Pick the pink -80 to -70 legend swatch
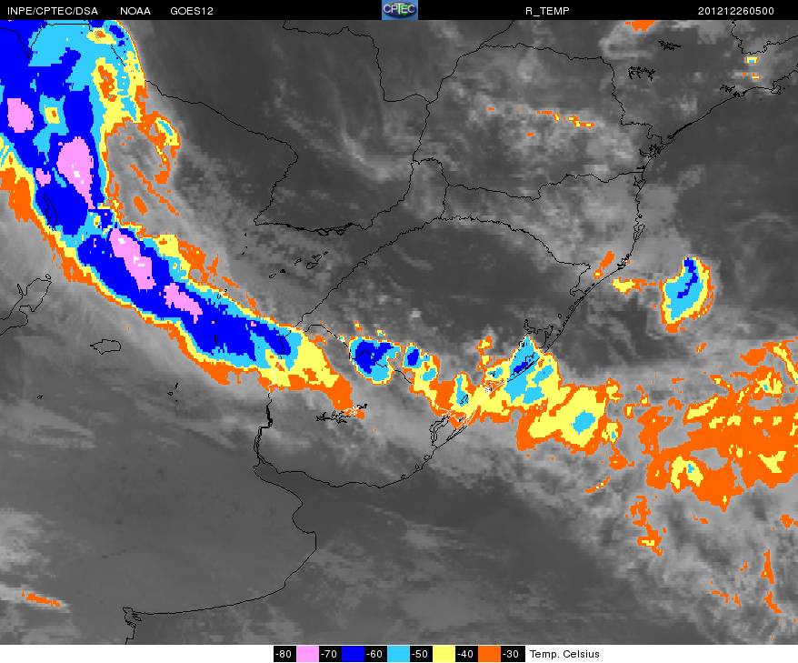The image size is (798, 663). click(x=307, y=654)
